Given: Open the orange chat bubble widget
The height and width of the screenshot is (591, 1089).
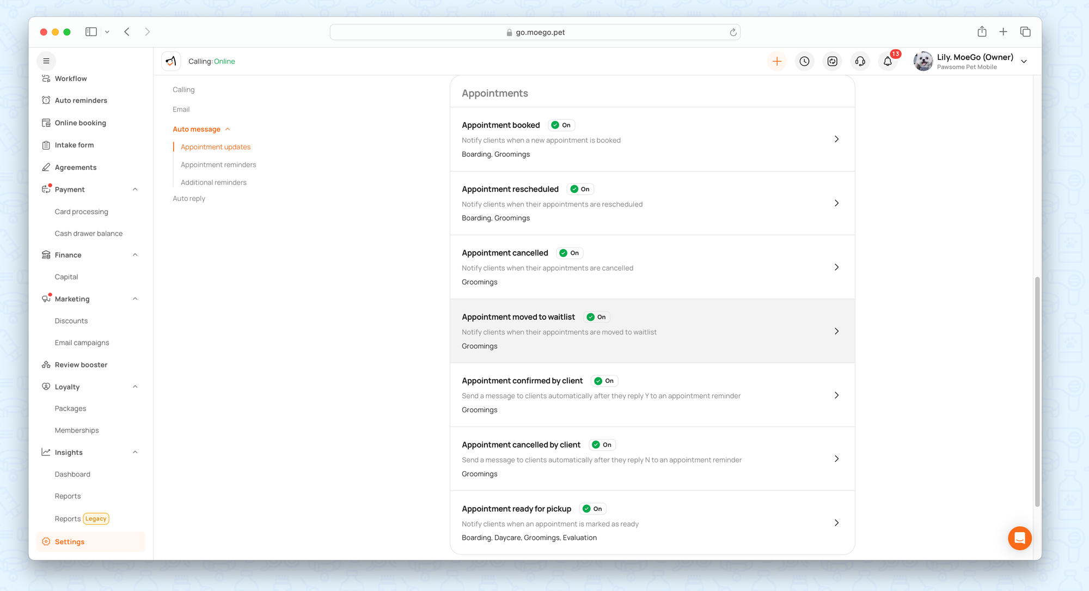Looking at the screenshot, I should click(1019, 538).
